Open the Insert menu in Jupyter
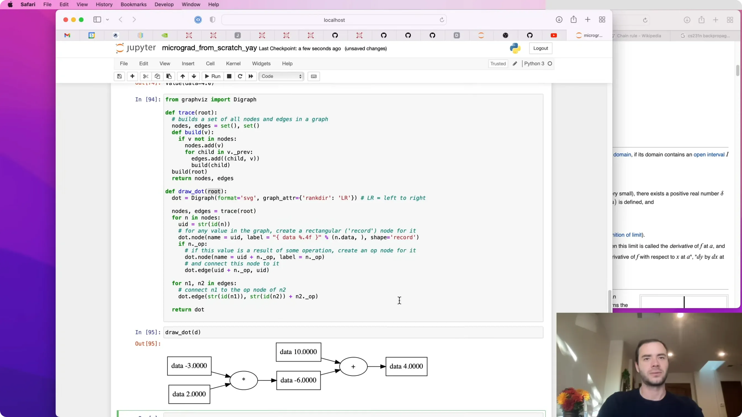The height and width of the screenshot is (417, 742). pos(188,64)
